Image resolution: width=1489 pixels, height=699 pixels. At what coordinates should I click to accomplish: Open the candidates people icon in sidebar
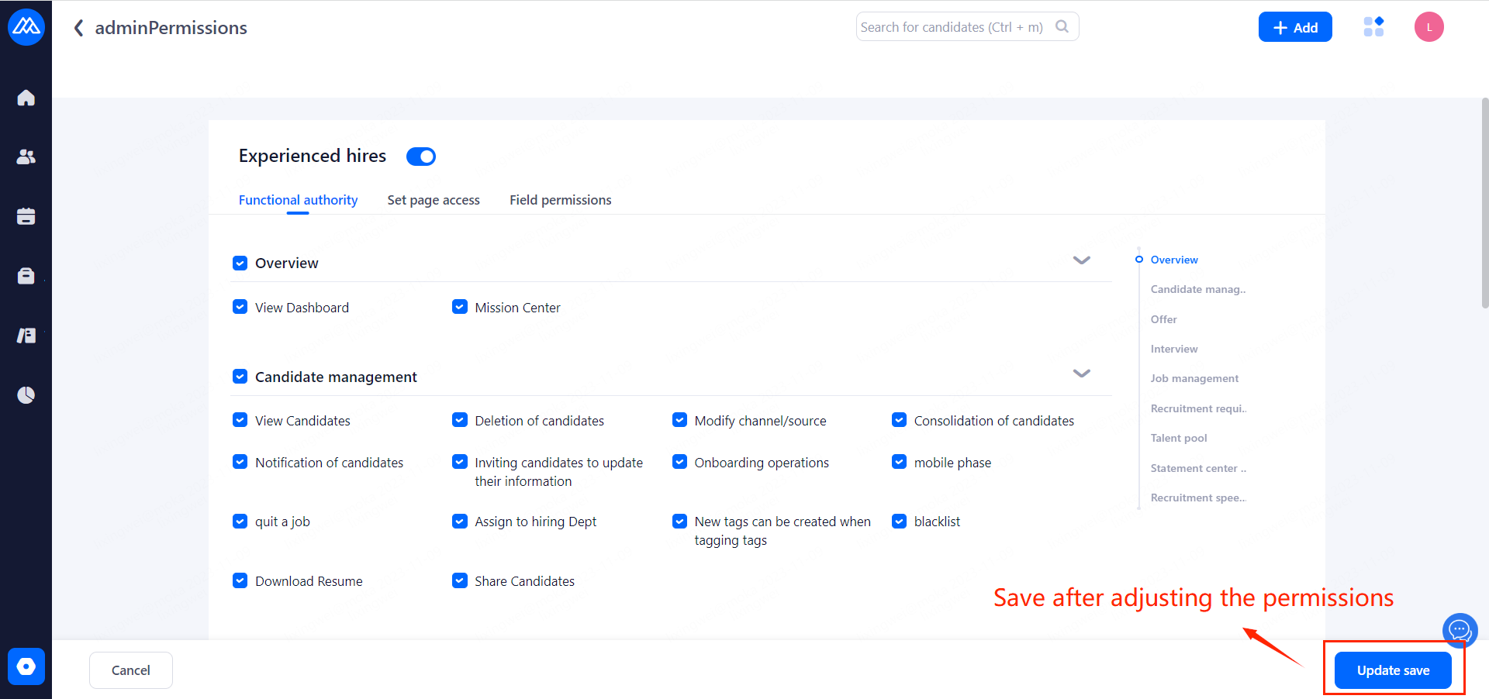[x=26, y=157]
